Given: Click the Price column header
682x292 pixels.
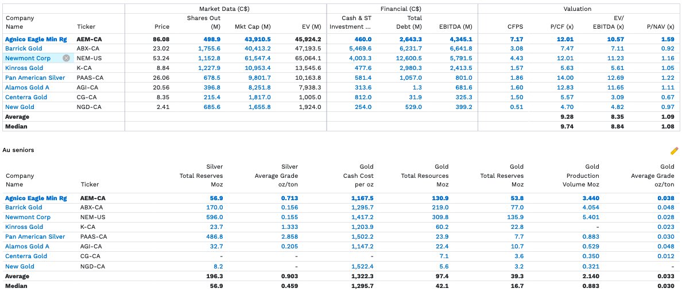Looking at the screenshot, I should tap(162, 26).
